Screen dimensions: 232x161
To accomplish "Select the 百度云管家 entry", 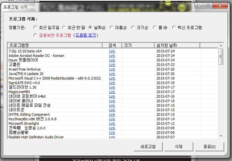I will (x=113, y=133).
